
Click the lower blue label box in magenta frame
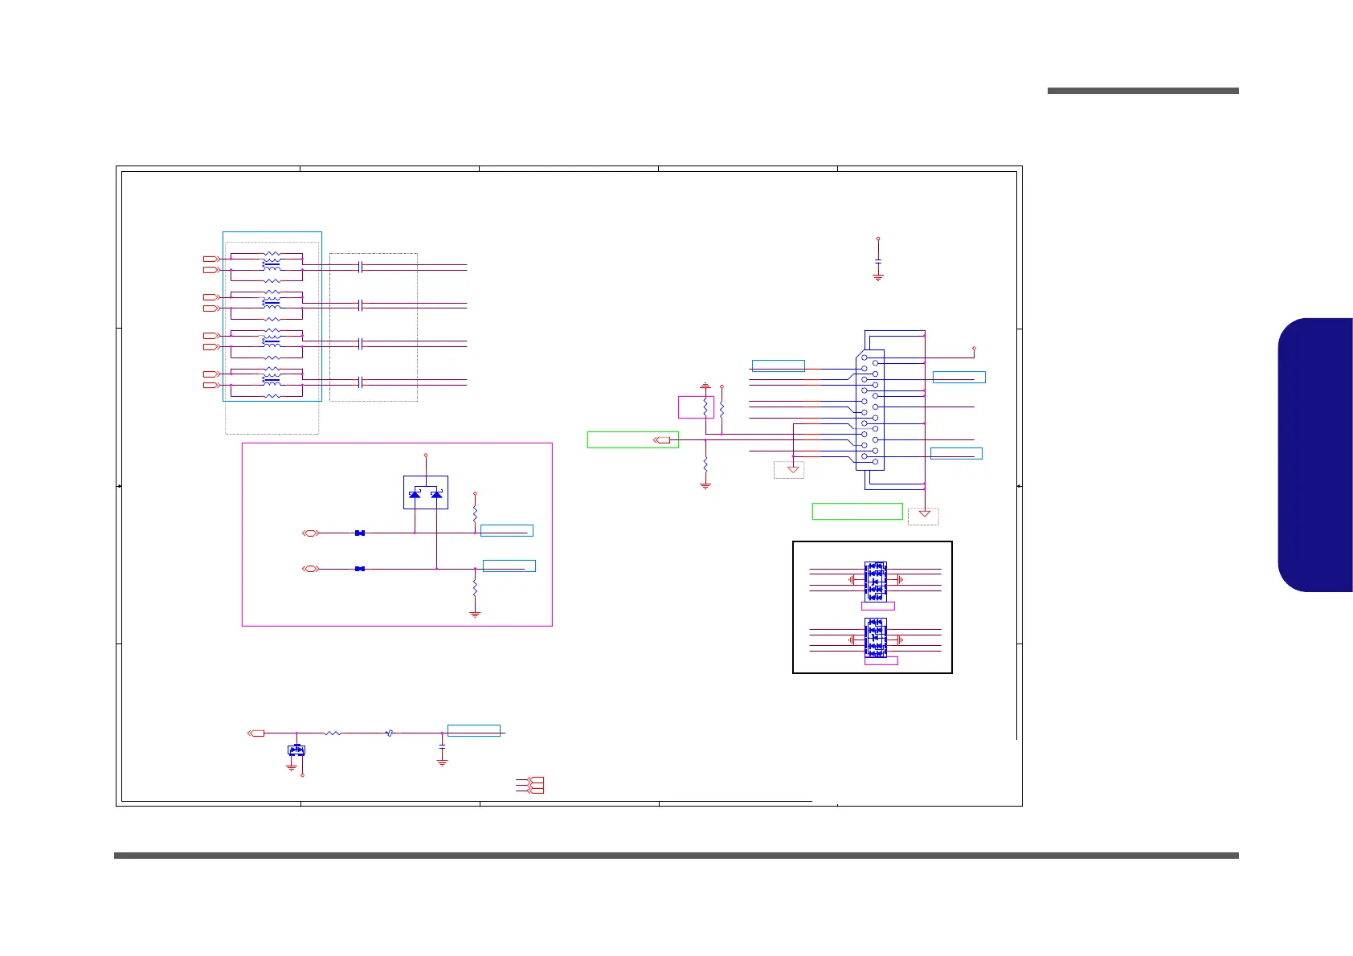click(x=509, y=566)
